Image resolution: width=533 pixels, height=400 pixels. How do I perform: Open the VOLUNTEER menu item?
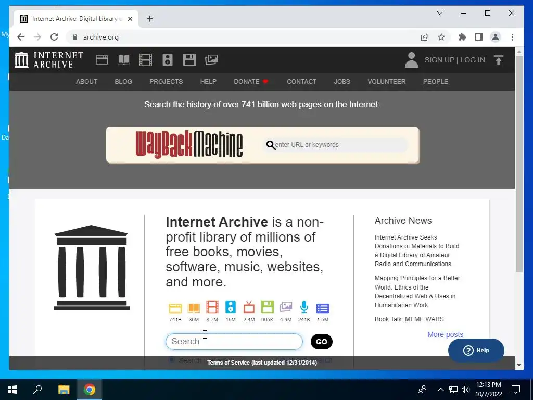coord(387,82)
